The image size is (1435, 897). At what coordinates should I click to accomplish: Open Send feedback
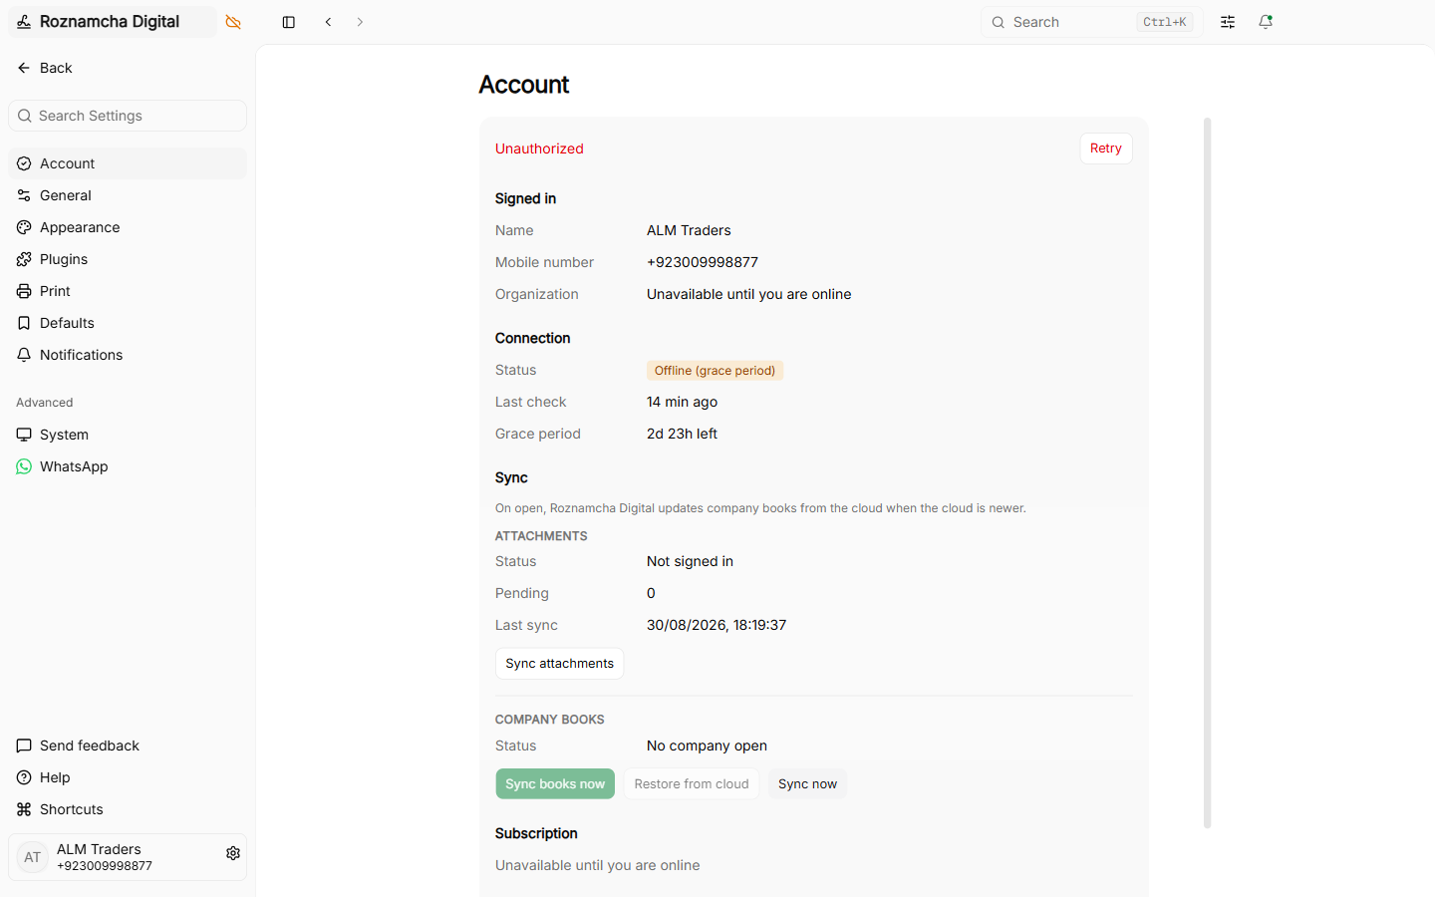(x=128, y=746)
